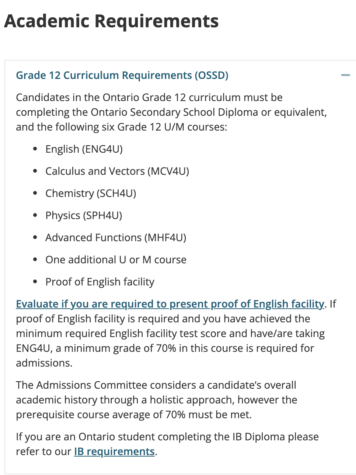356x475 pixels.
Task: Click the One additional U or M course item
Action: click(x=116, y=260)
